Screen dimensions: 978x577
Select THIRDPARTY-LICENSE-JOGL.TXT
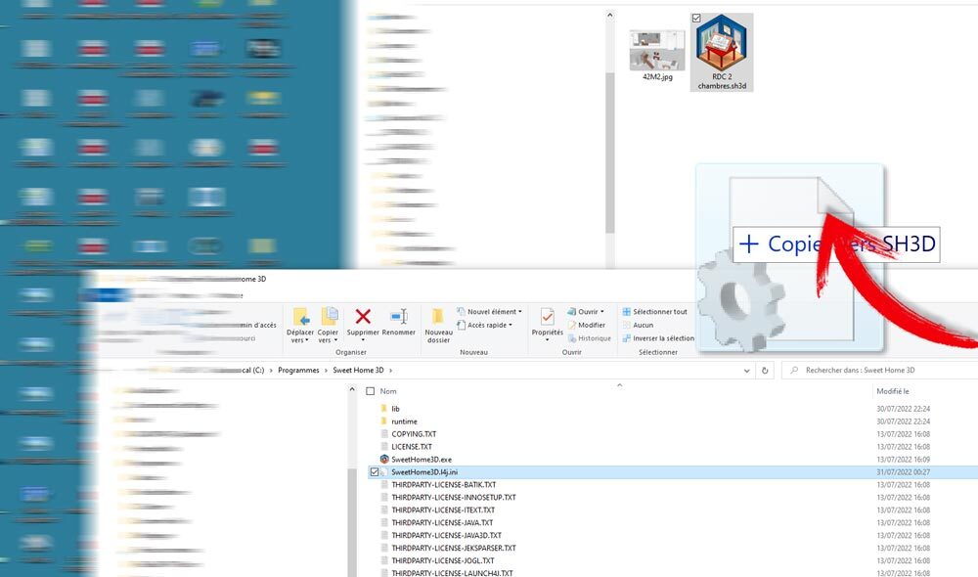point(443,560)
